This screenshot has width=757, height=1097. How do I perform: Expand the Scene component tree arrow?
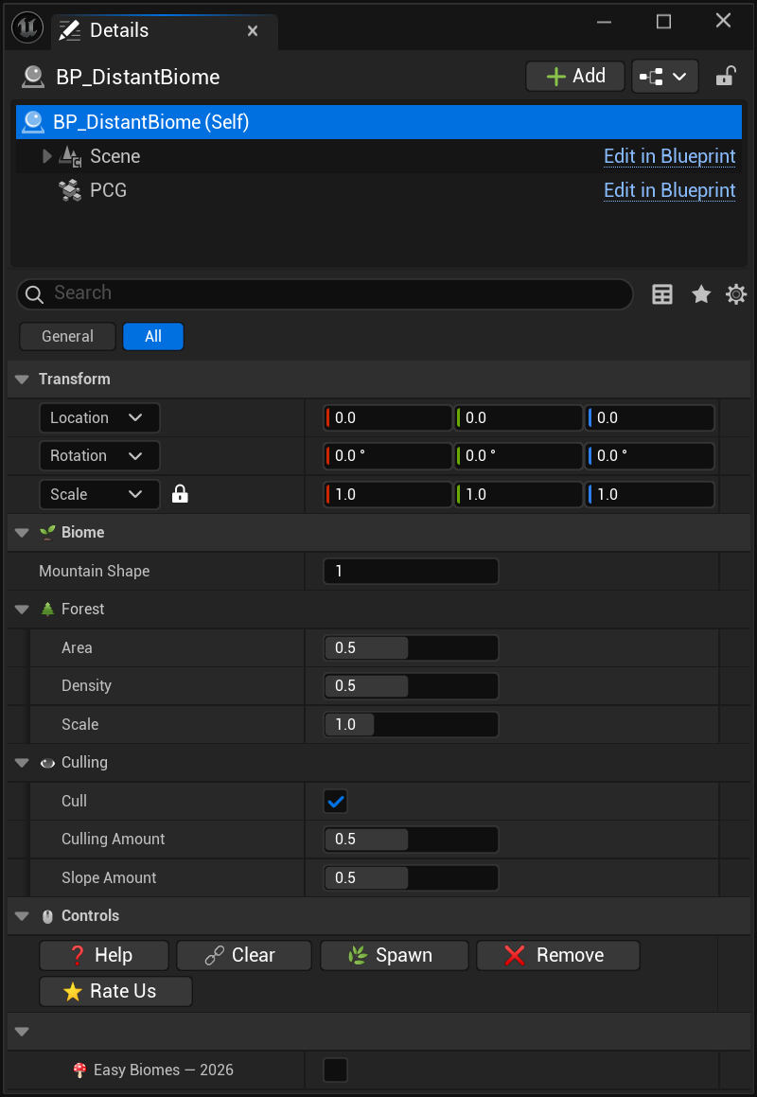(x=47, y=156)
